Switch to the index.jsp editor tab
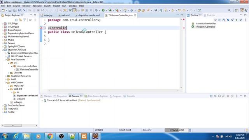This screenshot has height=140, width=249. (x=48, y=16)
